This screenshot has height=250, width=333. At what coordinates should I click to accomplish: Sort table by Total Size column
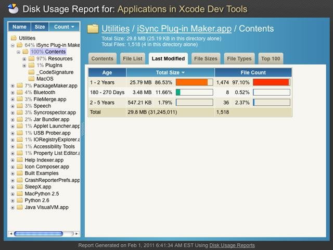170,72
